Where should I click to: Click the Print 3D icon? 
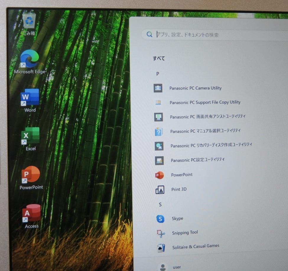160,190
